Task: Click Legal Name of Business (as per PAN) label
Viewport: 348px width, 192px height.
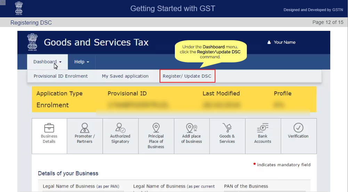Action: (x=81, y=186)
